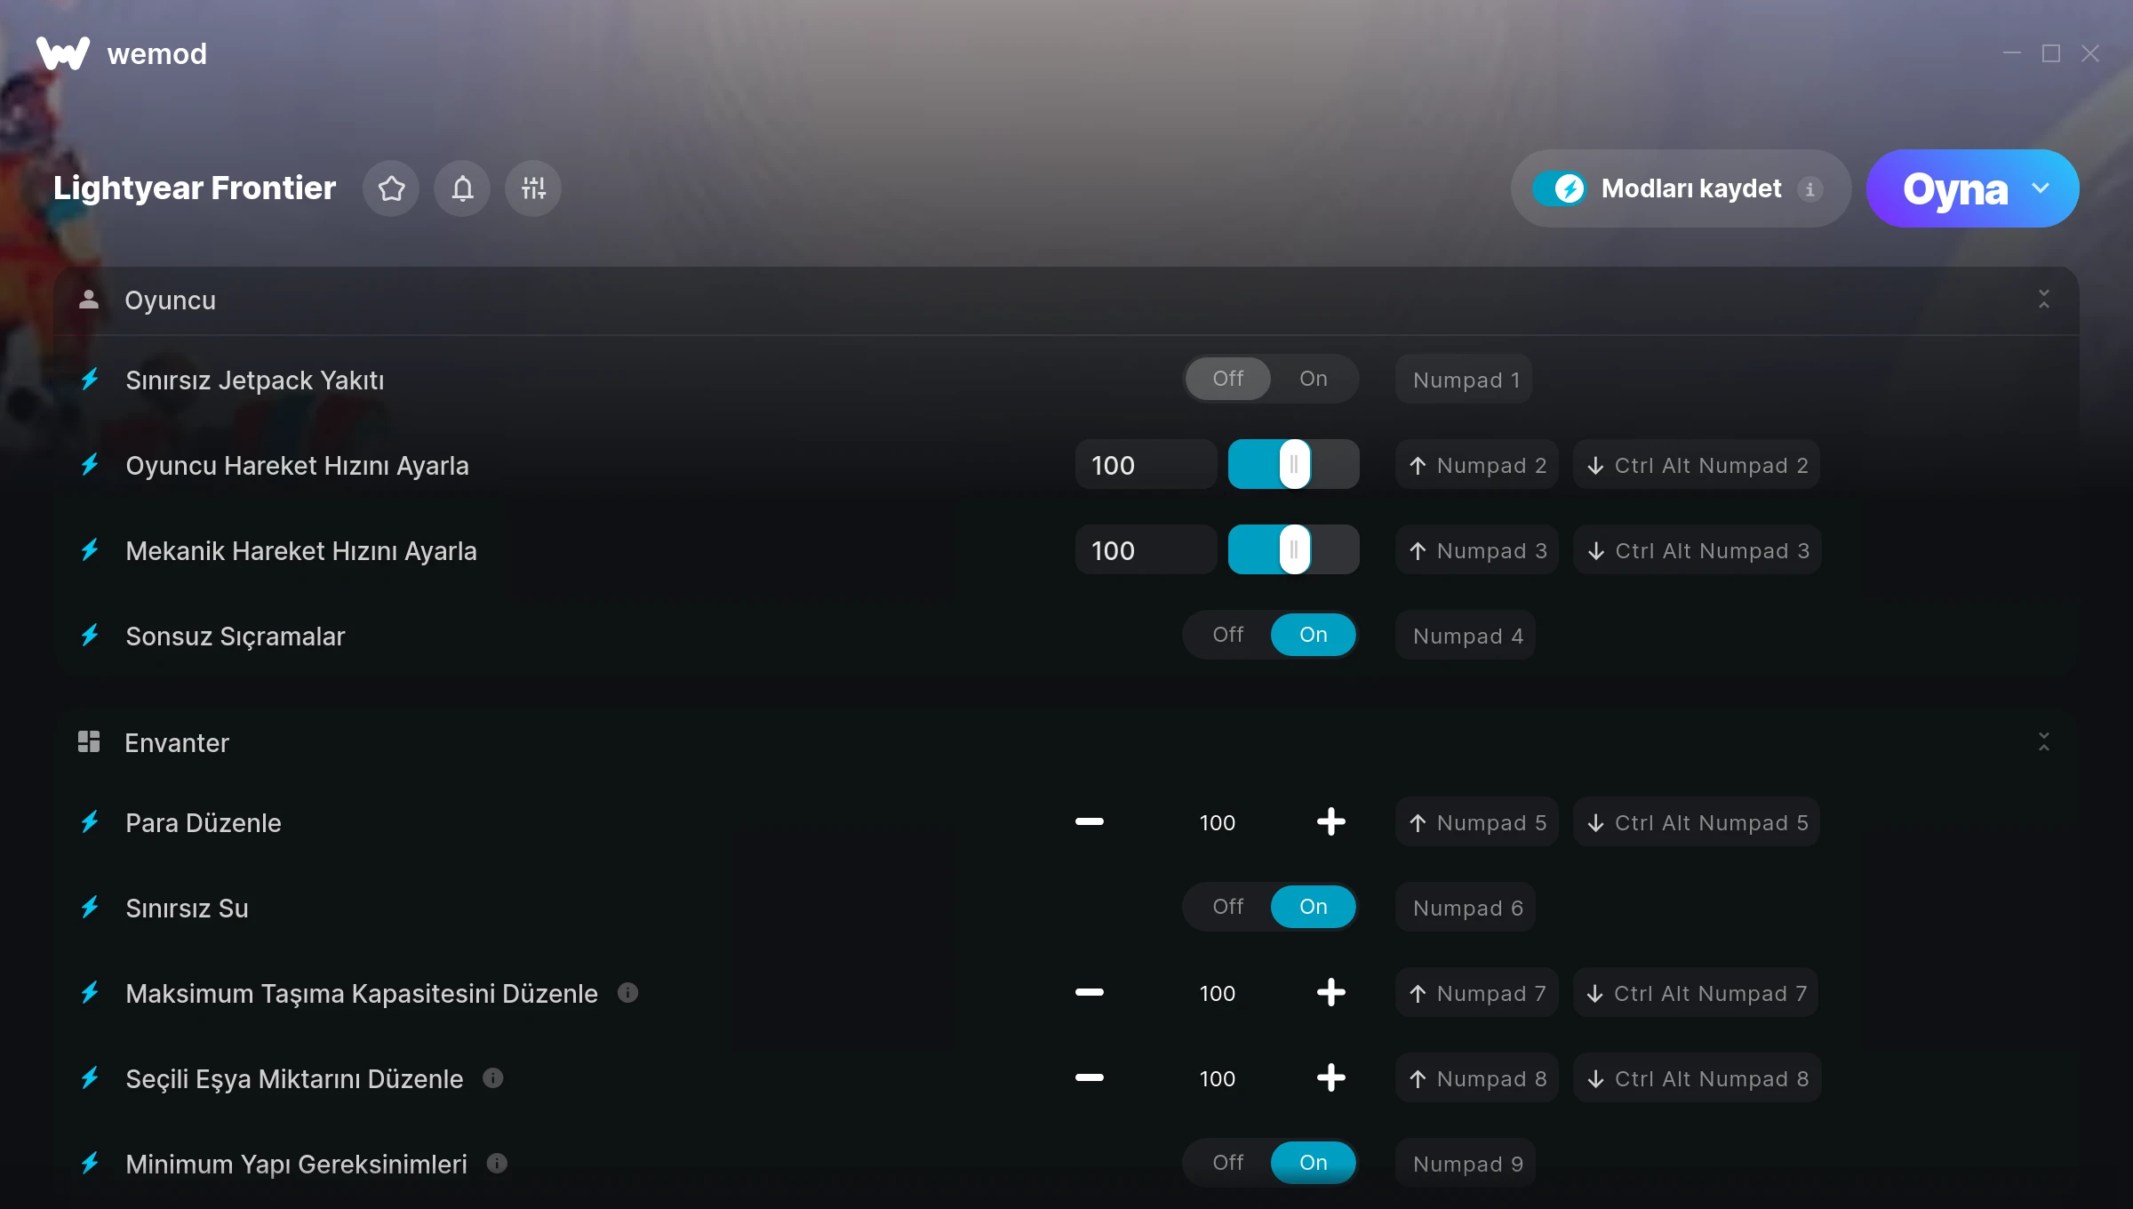The width and height of the screenshot is (2133, 1209).
Task: Decrease Maksimum Taşıma Kapasitesini with minus
Action: tap(1090, 992)
